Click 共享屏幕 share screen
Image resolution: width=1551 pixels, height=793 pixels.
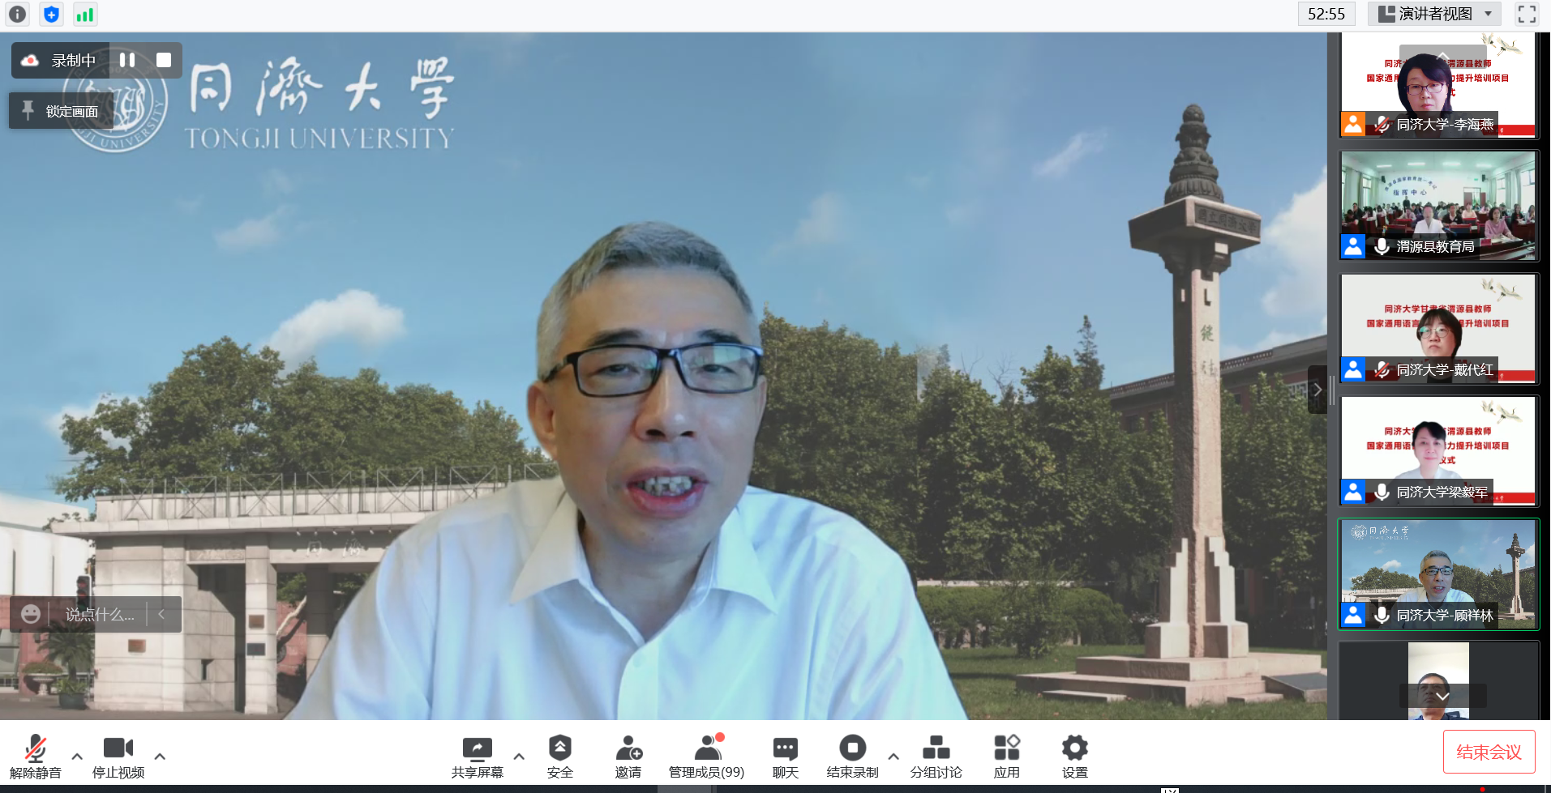pos(478,757)
